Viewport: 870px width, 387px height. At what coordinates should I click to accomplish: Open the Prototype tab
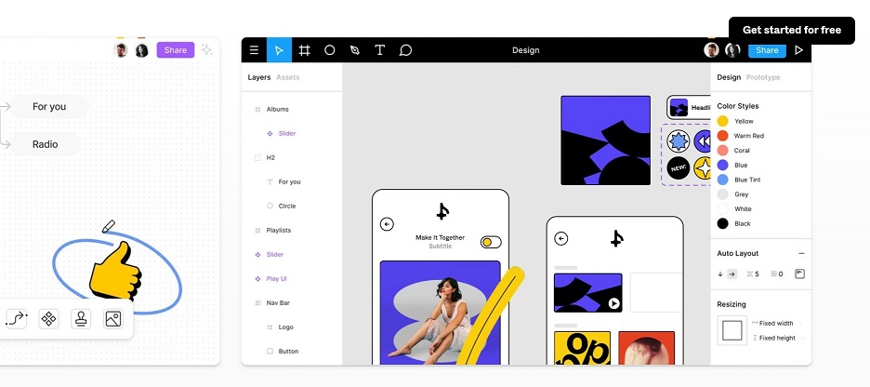click(763, 77)
